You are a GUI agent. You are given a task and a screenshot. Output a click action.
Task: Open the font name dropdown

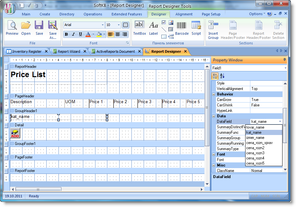[x=103, y=25]
